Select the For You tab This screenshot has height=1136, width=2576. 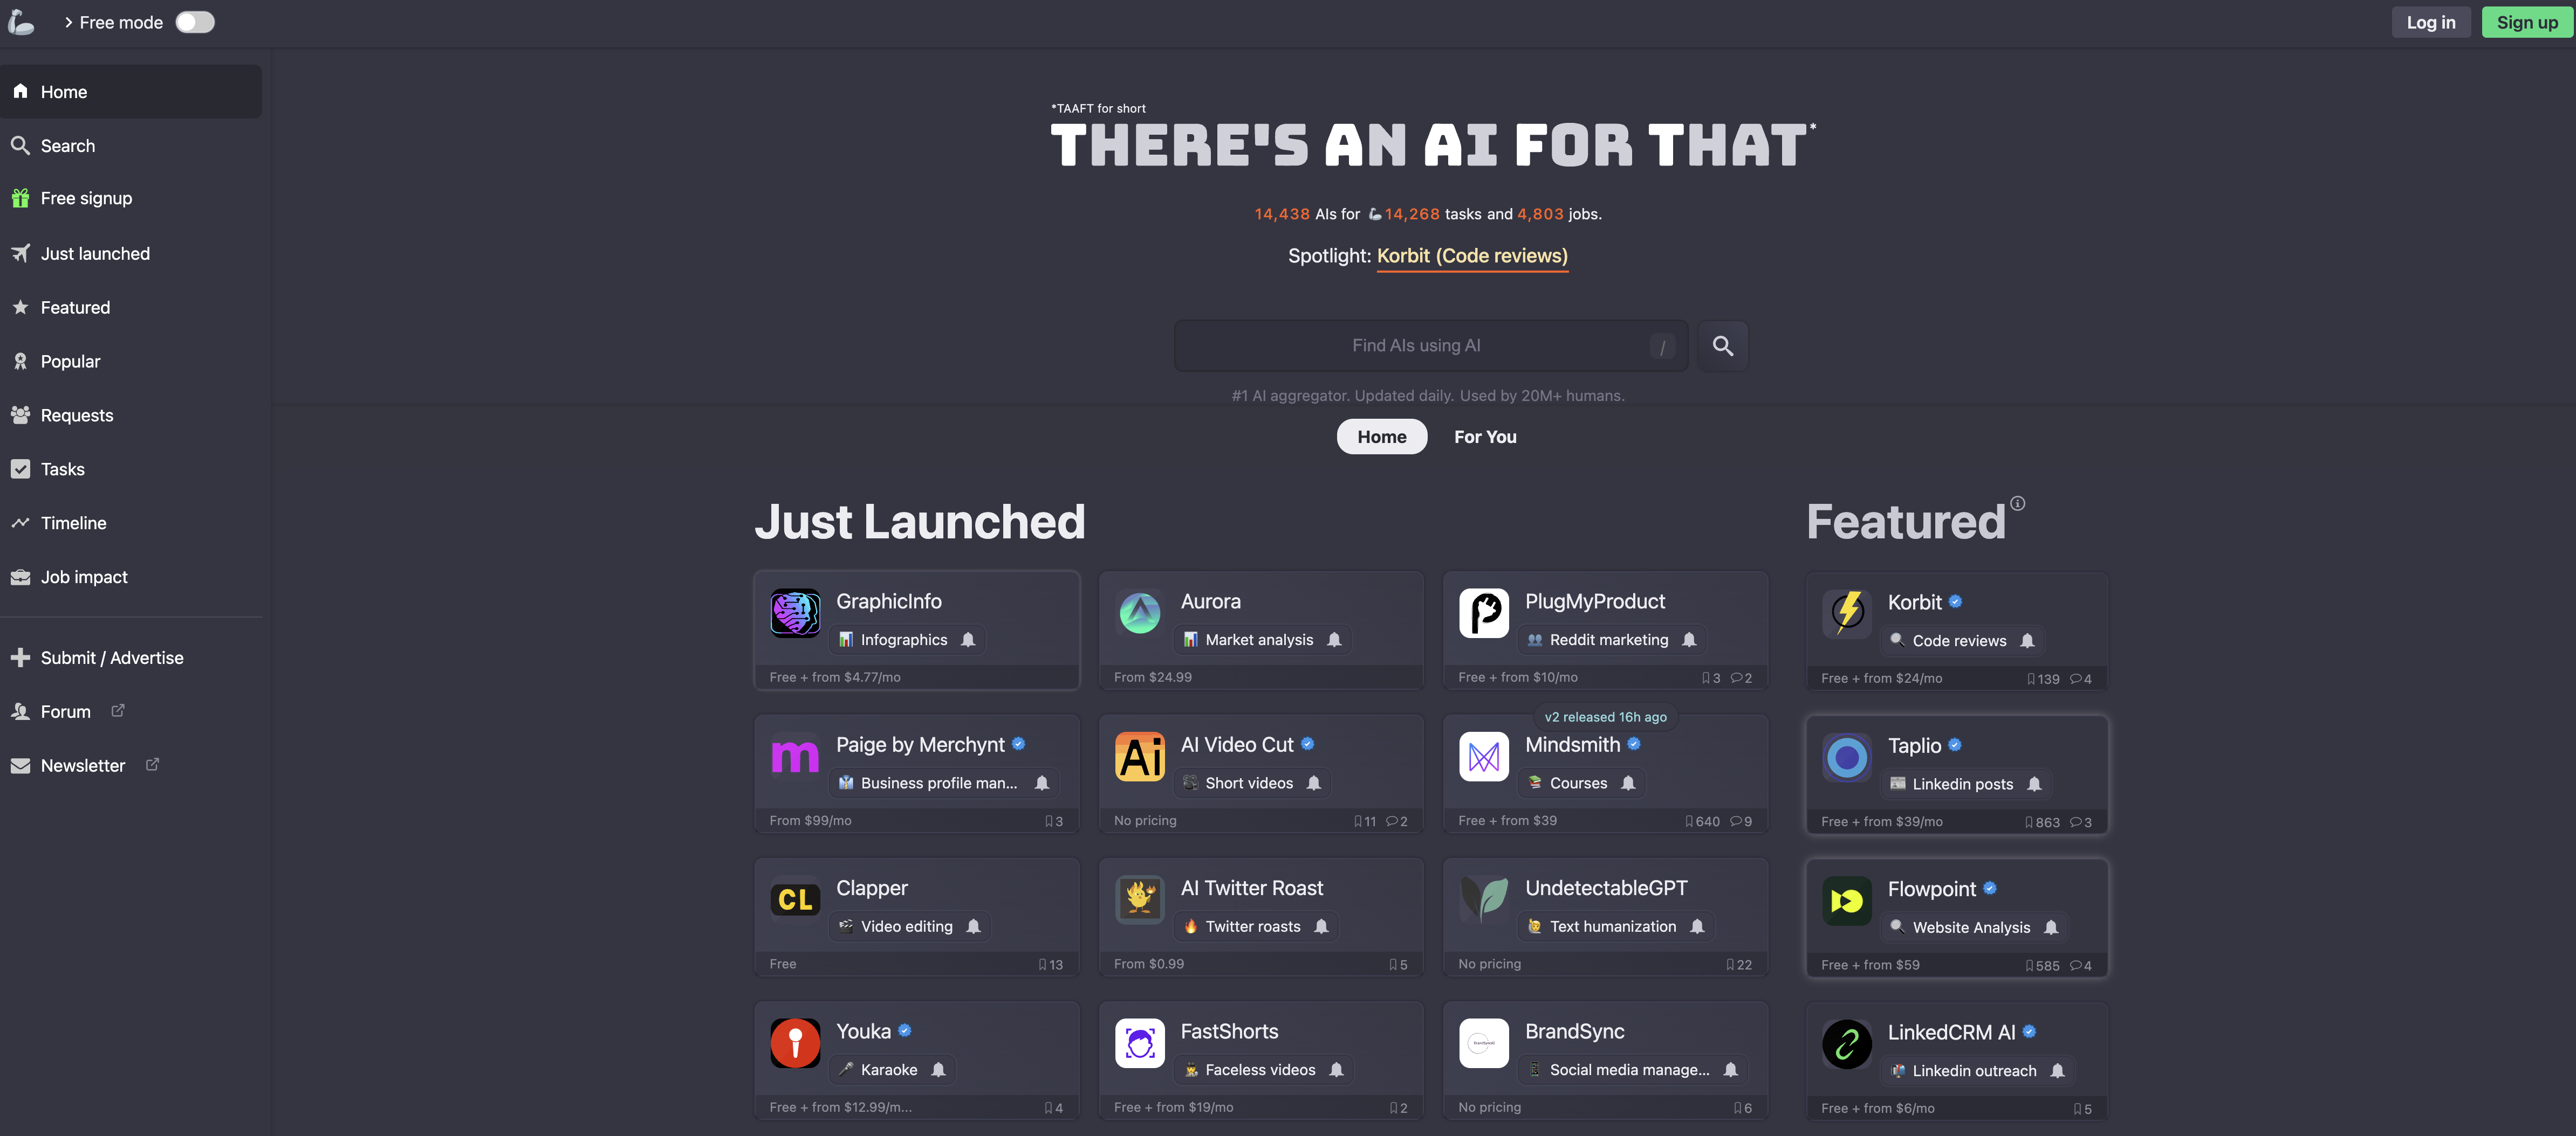tap(1483, 435)
